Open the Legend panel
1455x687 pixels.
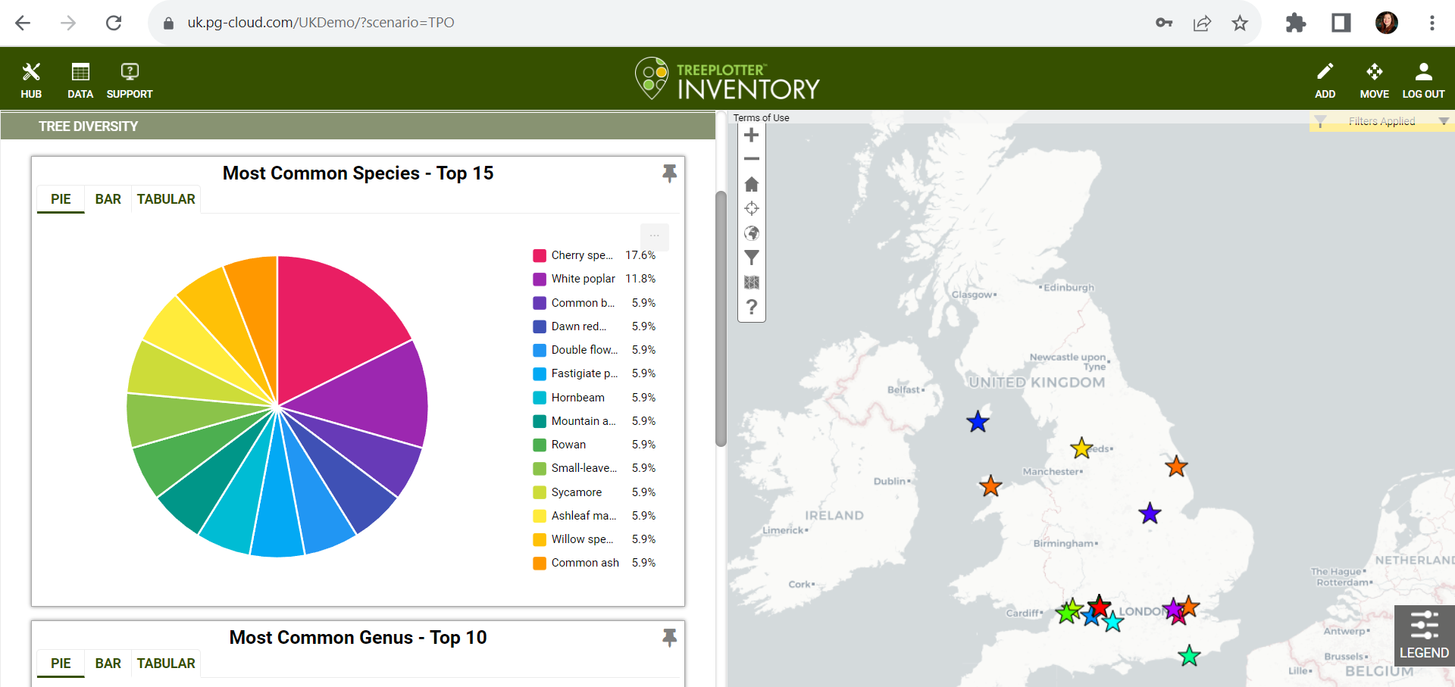1424,635
